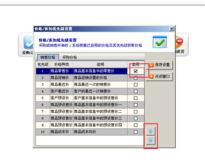This screenshot has height=162, width=205.
Task: Click the blue move-up arrow button
Action: coord(151,131)
